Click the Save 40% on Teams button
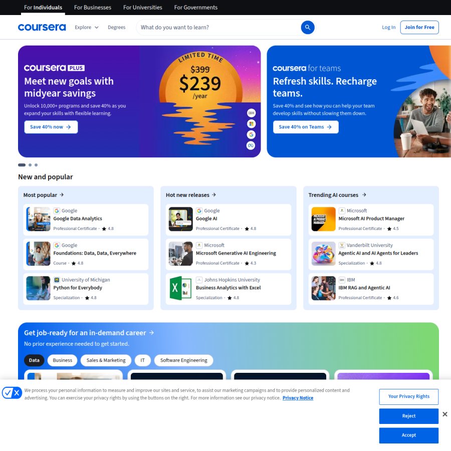Screen dimensions: 451x451 306,127
